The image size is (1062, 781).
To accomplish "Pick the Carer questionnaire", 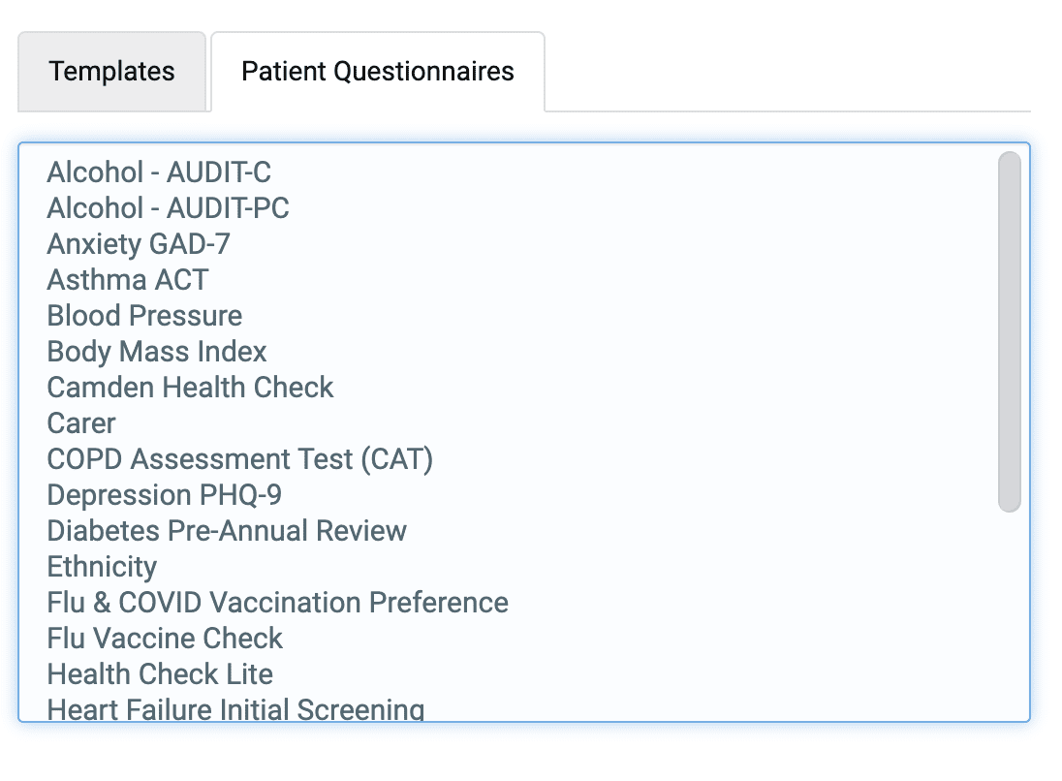I will (x=81, y=423).
